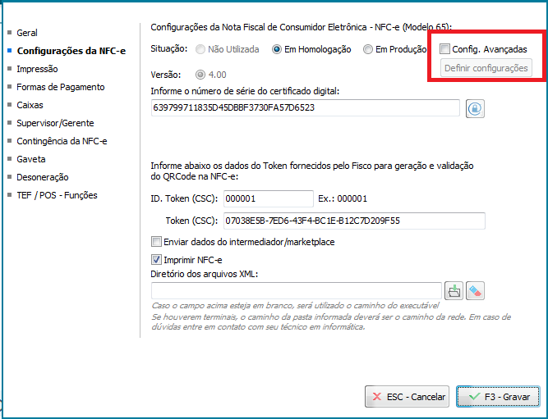
Task: Go to Impressão settings in sidebar
Action: coord(37,69)
